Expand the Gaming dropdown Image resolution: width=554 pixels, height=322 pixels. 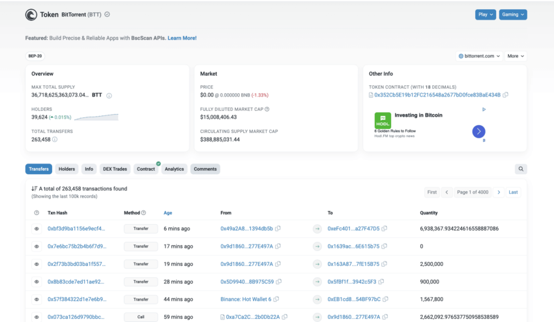(513, 14)
